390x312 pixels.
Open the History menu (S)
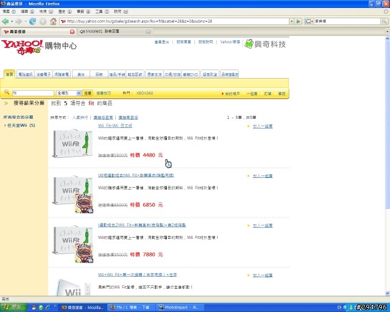click(65, 12)
